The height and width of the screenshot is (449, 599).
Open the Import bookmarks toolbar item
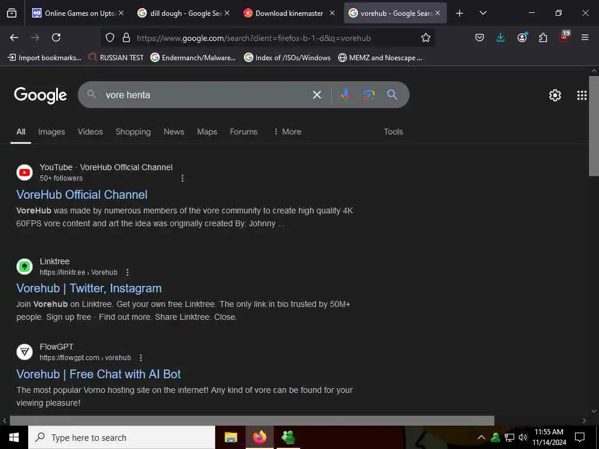coord(44,58)
